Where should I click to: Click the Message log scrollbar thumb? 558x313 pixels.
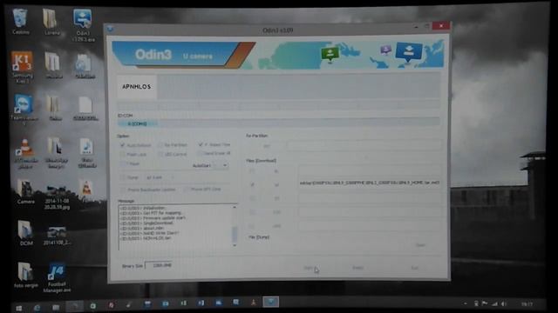[x=235, y=234]
